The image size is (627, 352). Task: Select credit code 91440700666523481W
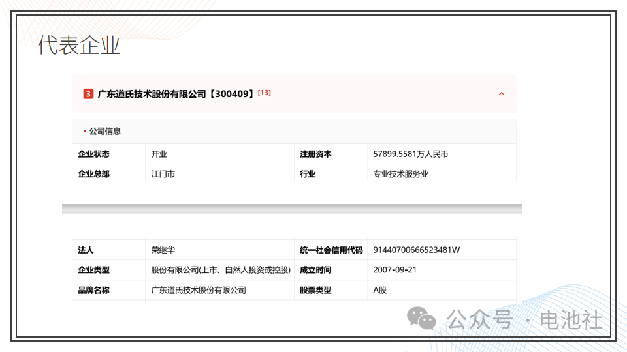416,250
